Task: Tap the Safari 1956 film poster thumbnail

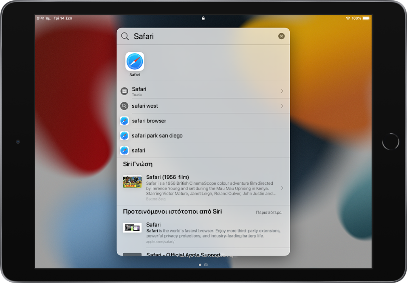Action: pyautogui.click(x=133, y=182)
